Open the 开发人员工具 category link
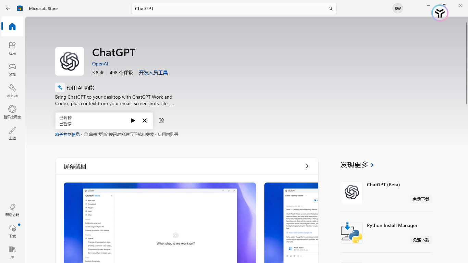Screen dimensions: 468x263 click(x=153, y=73)
